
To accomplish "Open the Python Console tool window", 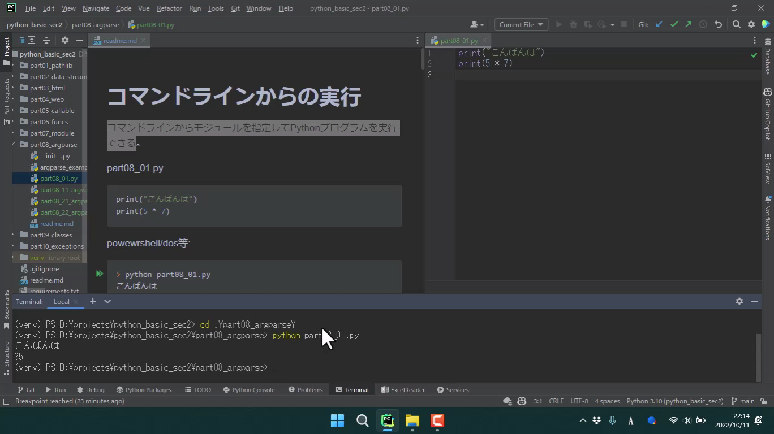I will [x=248, y=390].
